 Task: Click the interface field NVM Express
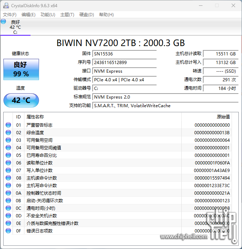(x=125, y=71)
